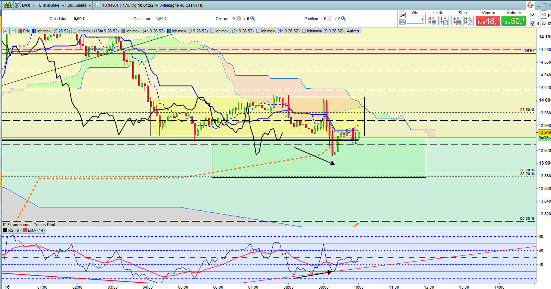This screenshot has height=289, width=551.
Task: Click the 23,60 % Fibonacci level label
Action: (x=527, y=110)
